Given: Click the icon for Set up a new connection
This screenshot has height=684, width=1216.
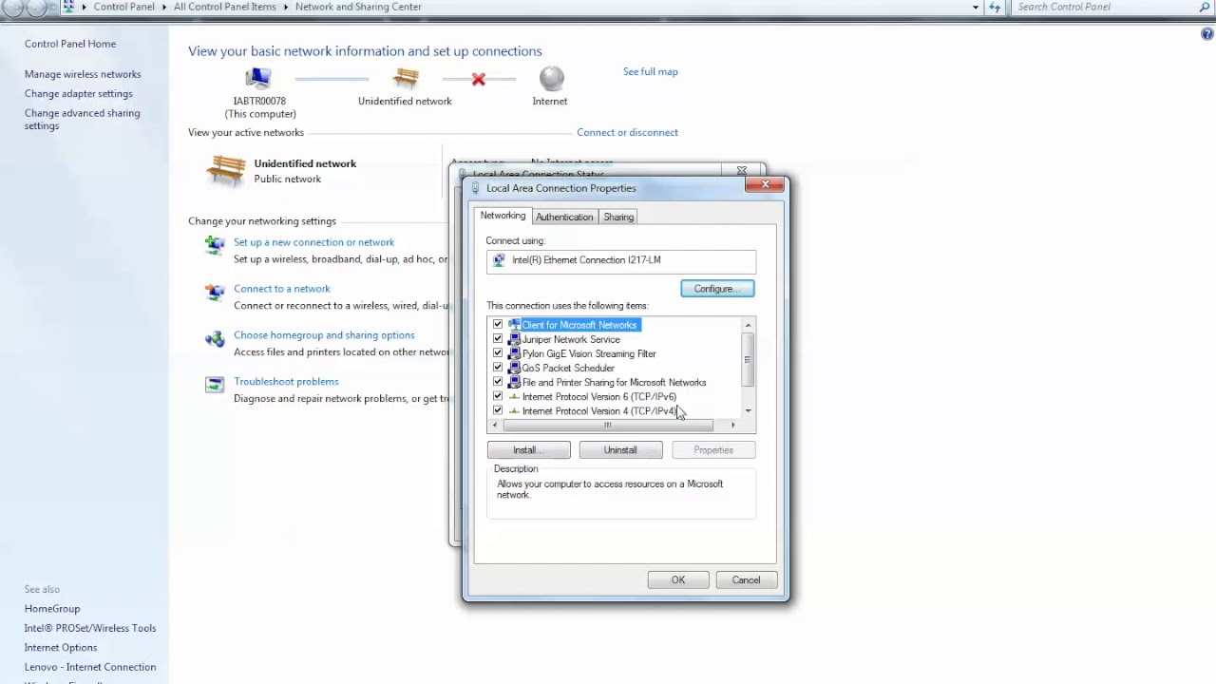Looking at the screenshot, I should click(216, 245).
